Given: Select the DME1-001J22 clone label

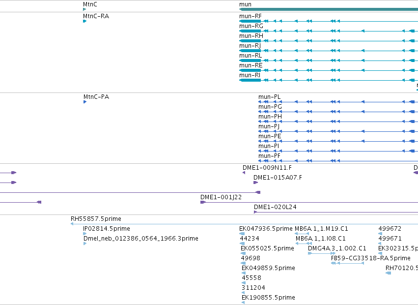Looking at the screenshot, I should pos(221,197).
